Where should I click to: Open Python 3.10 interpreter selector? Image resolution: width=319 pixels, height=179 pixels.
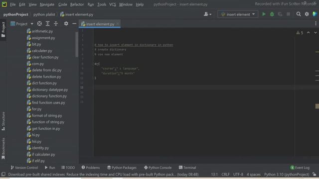[287, 175]
